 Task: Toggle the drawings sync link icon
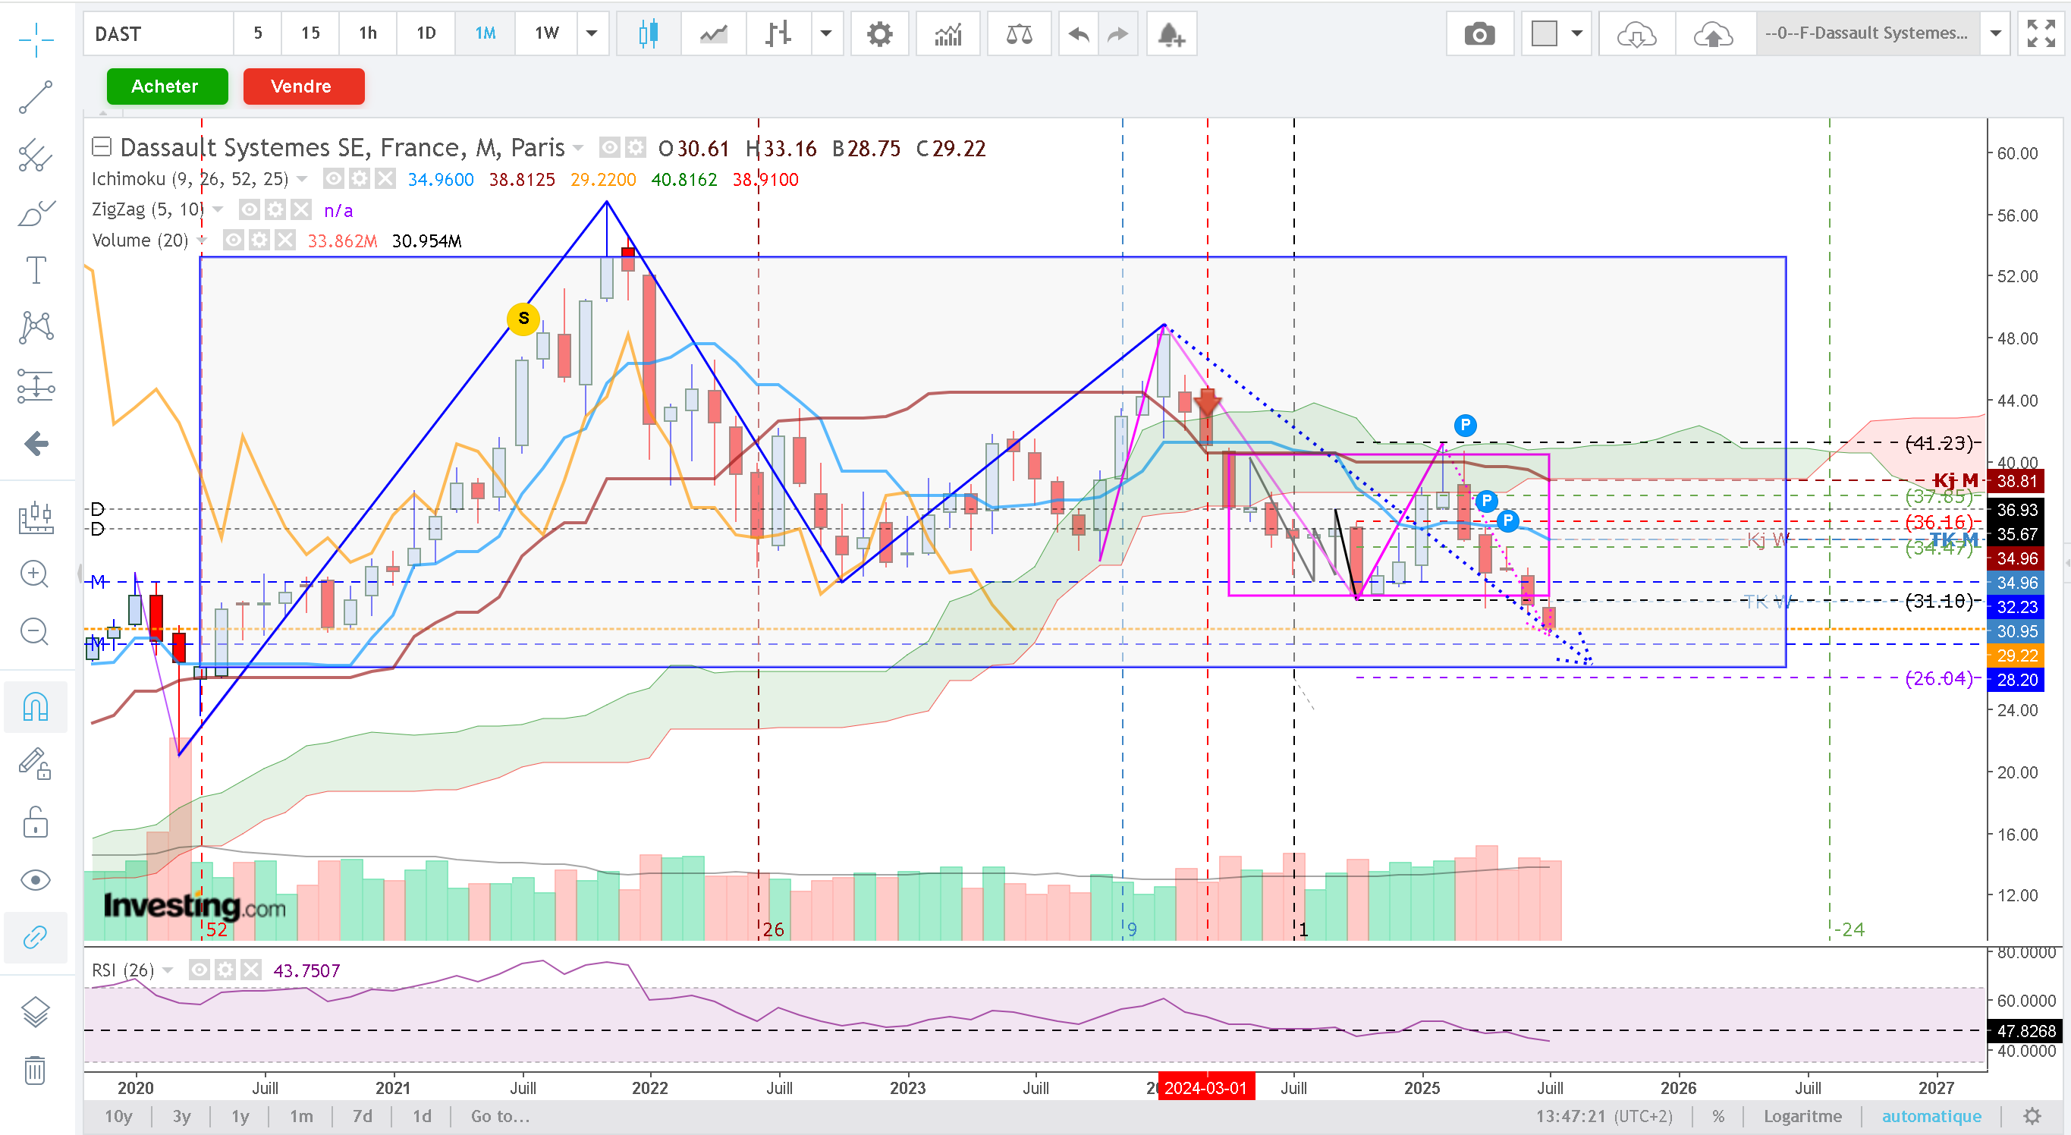(36, 937)
